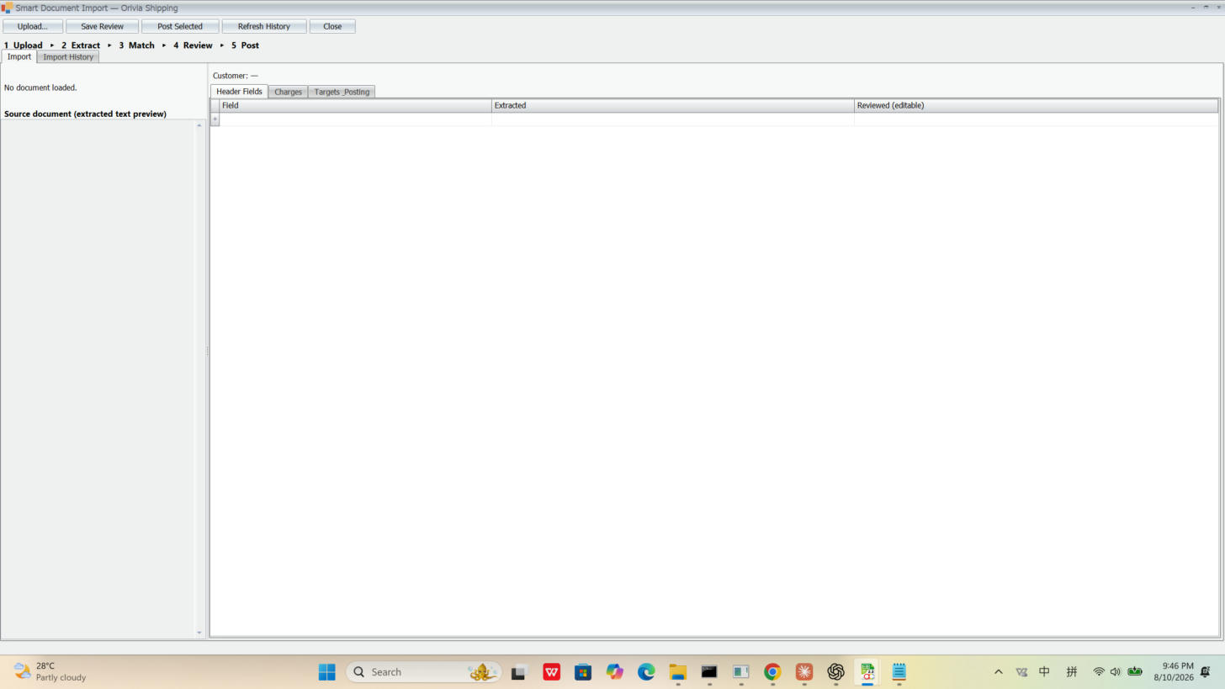Click the '1 Upload' step label

tap(24, 45)
